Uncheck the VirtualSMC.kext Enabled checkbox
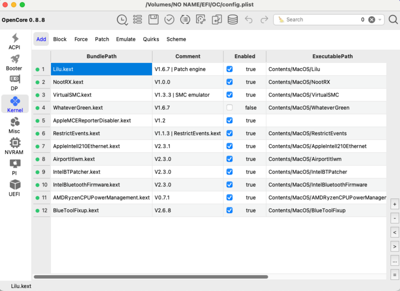400x291 pixels. coord(229,94)
